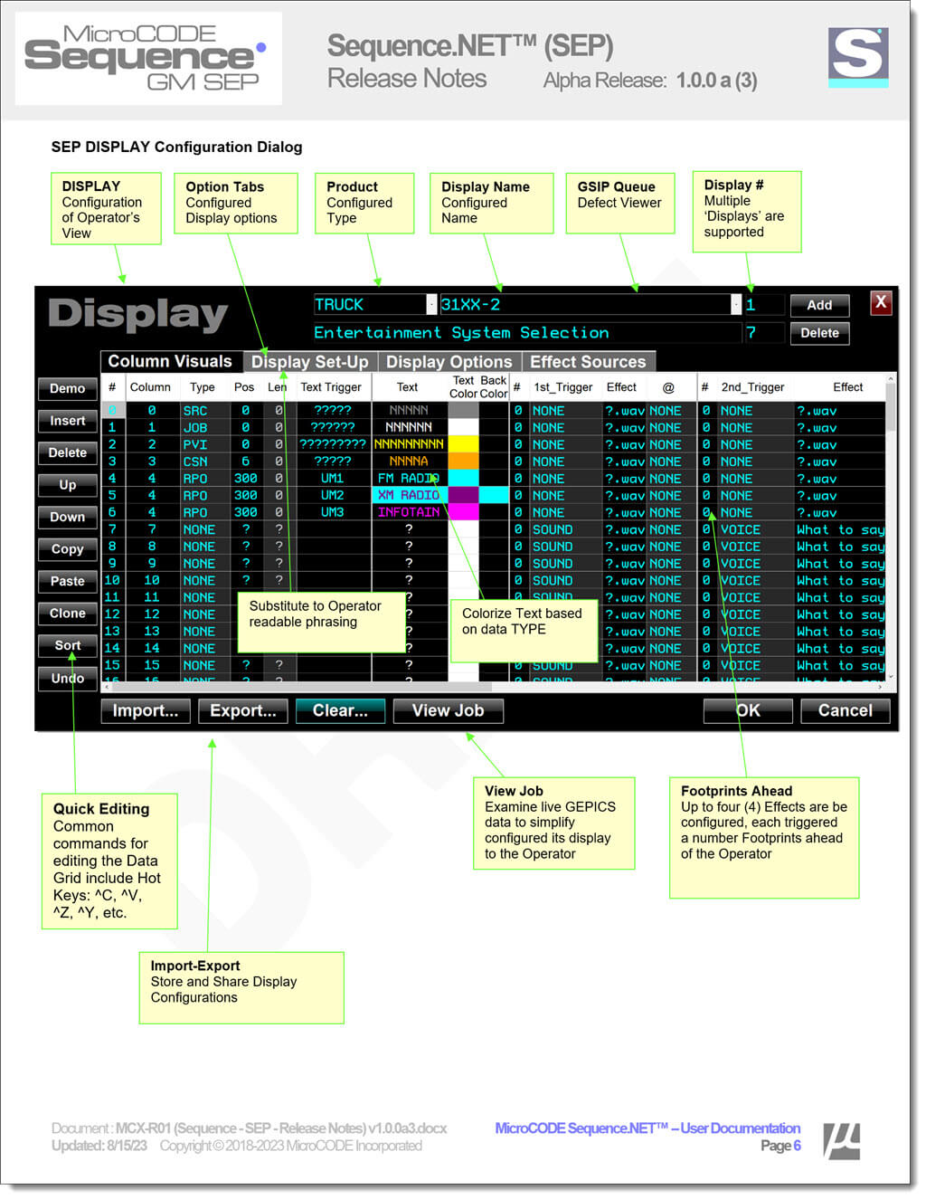Viewport: 926px width, 1199px height.
Task: Close the Display dialog with the red X
Action: coord(881,303)
